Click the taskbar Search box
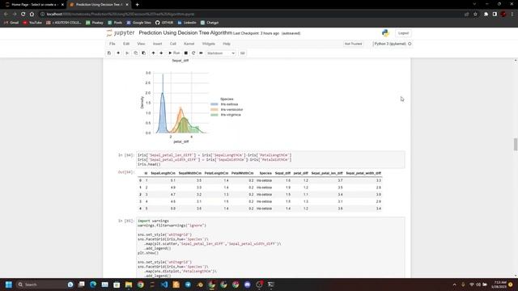Image resolution: width=518 pixels, height=291 pixels. pyautogui.click(x=41, y=285)
